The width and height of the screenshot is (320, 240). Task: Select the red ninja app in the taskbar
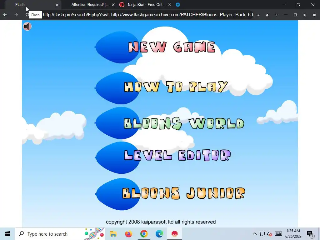(x=174, y=234)
